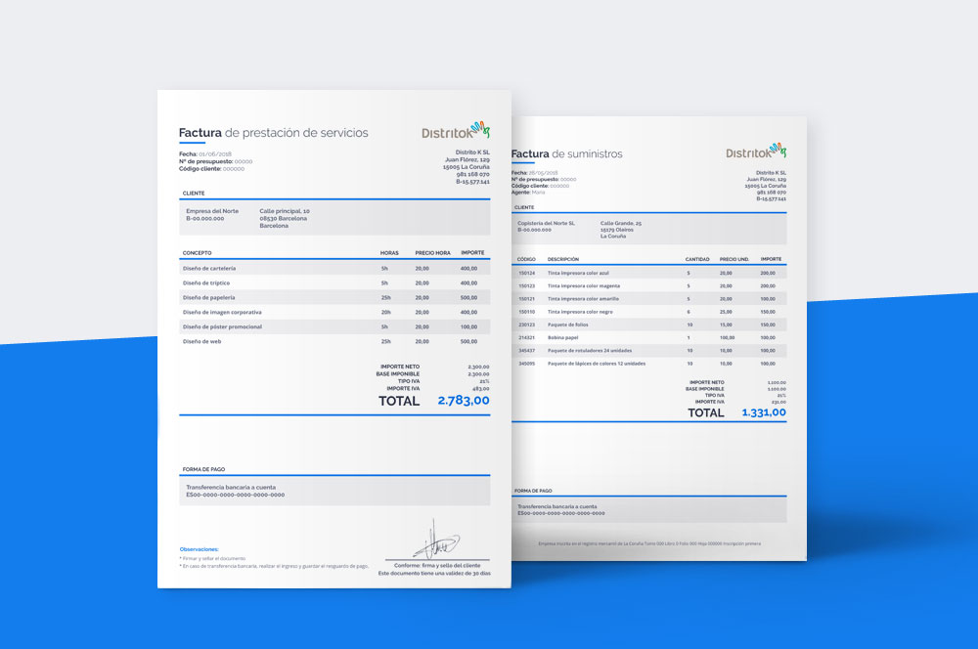Click the PRECIO UND. column header

point(733,259)
